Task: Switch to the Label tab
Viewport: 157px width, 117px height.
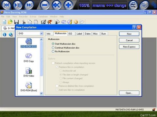Action: 79,34
